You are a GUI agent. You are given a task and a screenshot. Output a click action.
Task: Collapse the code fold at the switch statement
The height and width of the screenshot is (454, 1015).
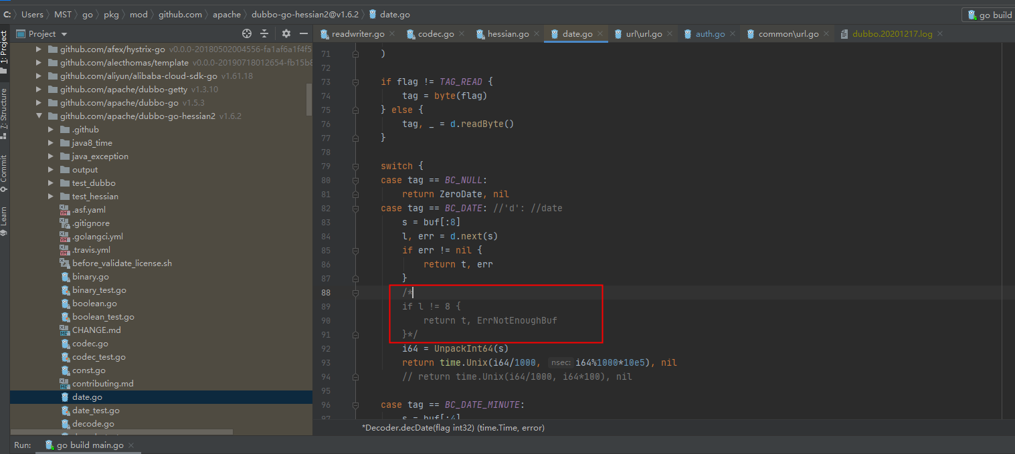click(x=355, y=166)
